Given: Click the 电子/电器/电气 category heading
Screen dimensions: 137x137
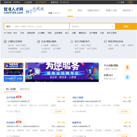Looking at the screenshot, I should [82, 41].
